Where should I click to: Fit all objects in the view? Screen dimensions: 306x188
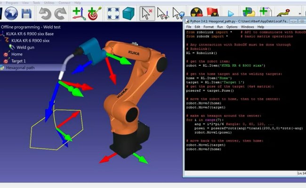pyautogui.click(x=113, y=14)
